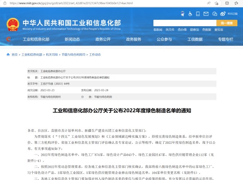This screenshot has width=243, height=180.
Task: Click the mobile phone version icon
Action: point(197,14)
